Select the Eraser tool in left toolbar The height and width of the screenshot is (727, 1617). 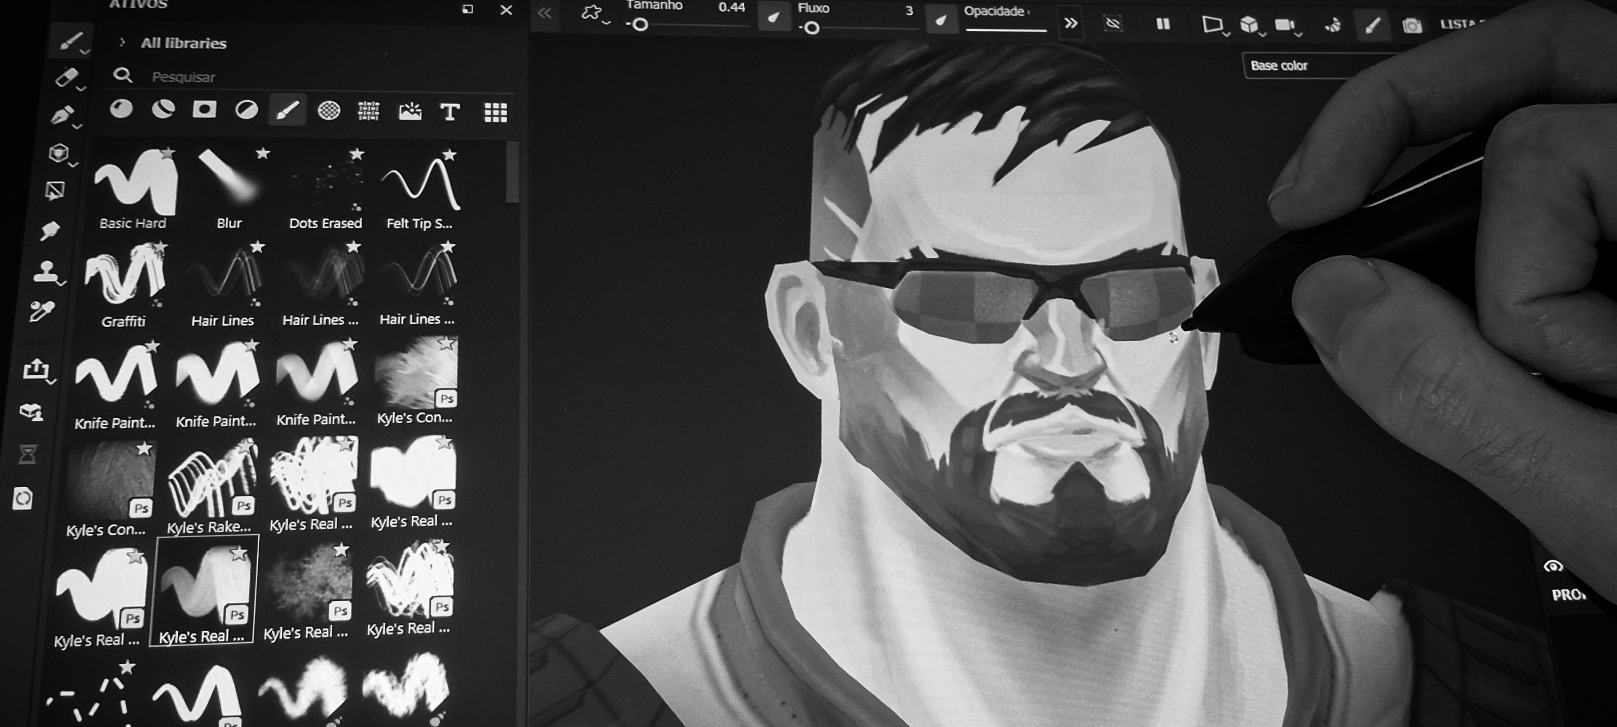[x=66, y=78]
